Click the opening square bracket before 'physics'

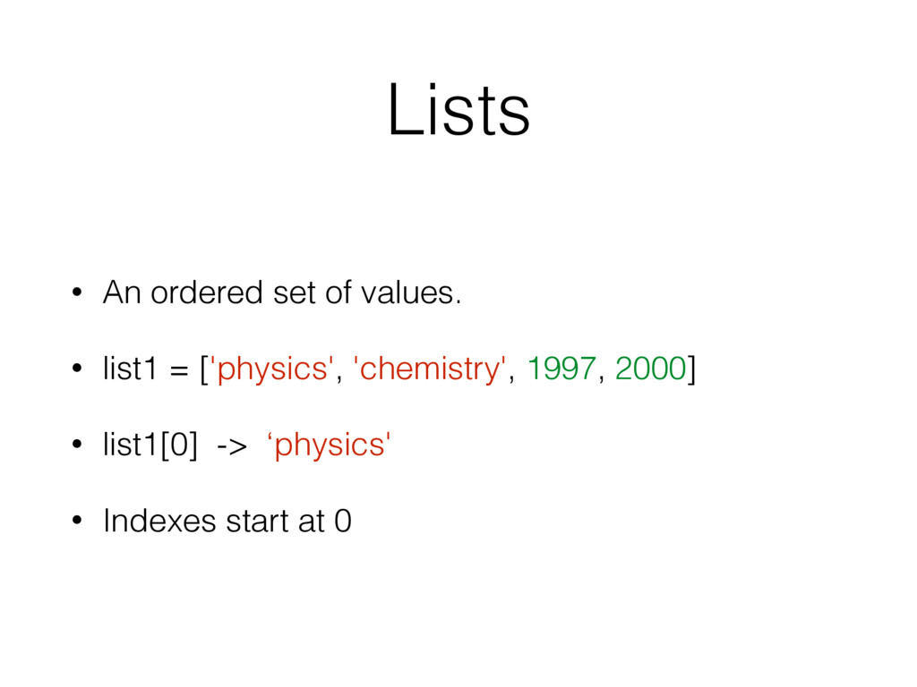point(203,369)
